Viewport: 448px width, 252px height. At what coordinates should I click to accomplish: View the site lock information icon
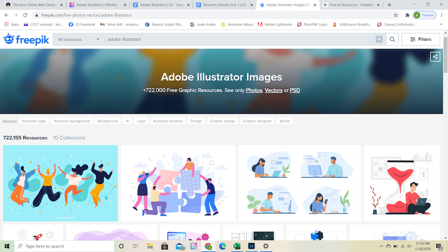pyautogui.click(x=37, y=15)
